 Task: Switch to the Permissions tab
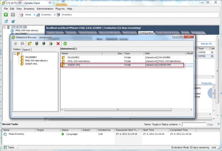pyautogui.click(x=198, y=33)
